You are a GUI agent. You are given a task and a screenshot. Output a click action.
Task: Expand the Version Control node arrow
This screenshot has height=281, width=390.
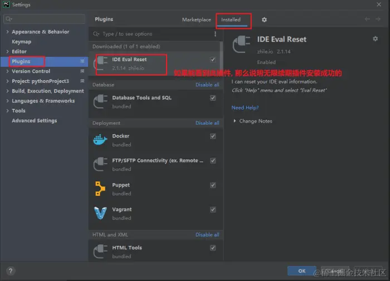point(7,71)
